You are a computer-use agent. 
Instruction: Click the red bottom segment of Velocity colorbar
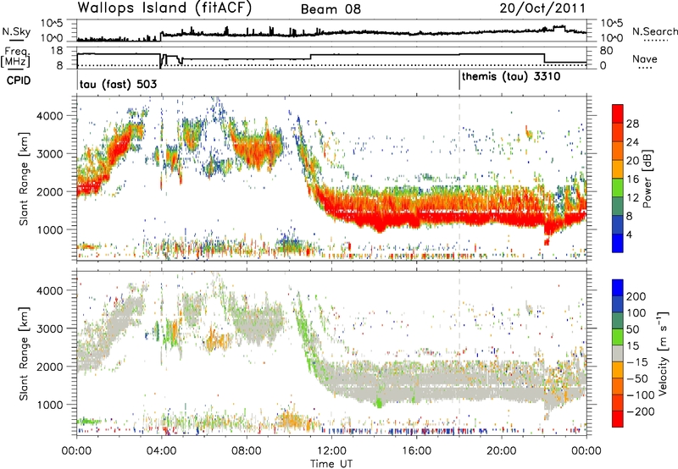[x=618, y=419]
